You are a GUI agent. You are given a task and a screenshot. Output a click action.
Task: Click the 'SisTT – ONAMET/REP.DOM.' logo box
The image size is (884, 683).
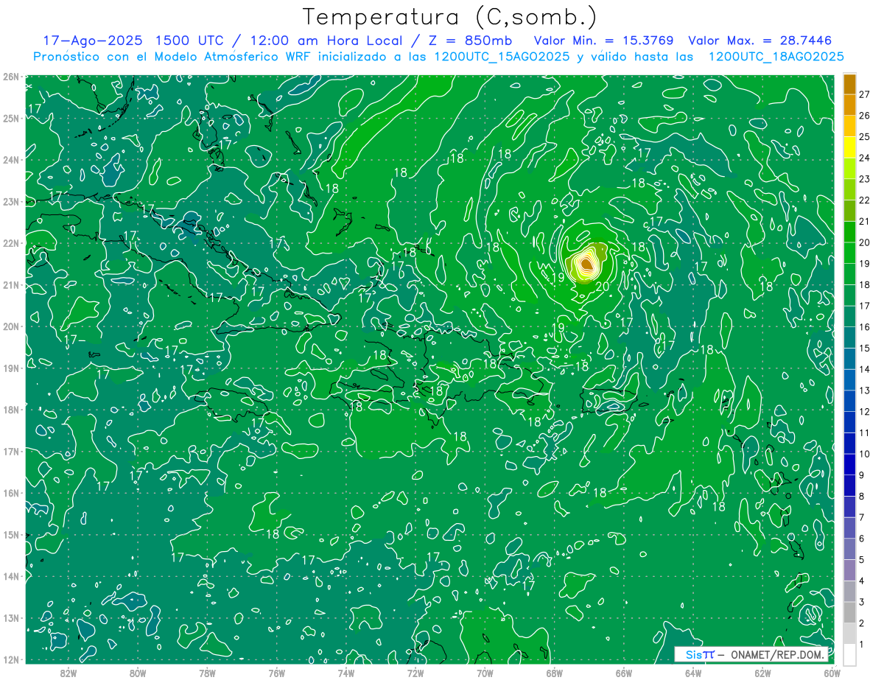tap(751, 654)
